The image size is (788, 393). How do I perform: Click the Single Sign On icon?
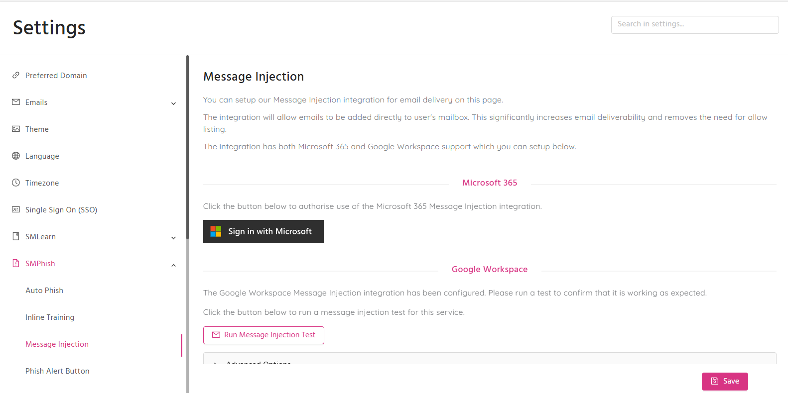point(16,209)
